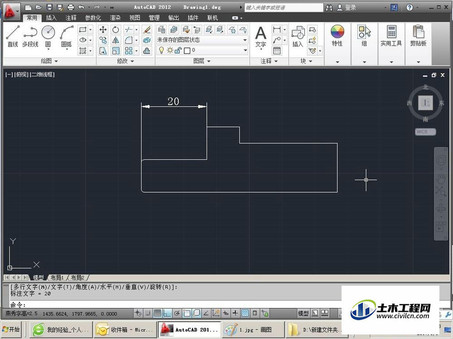This screenshot has height=339, width=453.
Task: Expand the Draw (绘图) panel
Action: (x=49, y=61)
